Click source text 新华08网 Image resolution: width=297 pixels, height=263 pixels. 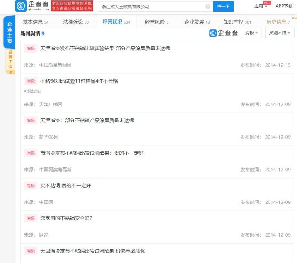pos(49,137)
